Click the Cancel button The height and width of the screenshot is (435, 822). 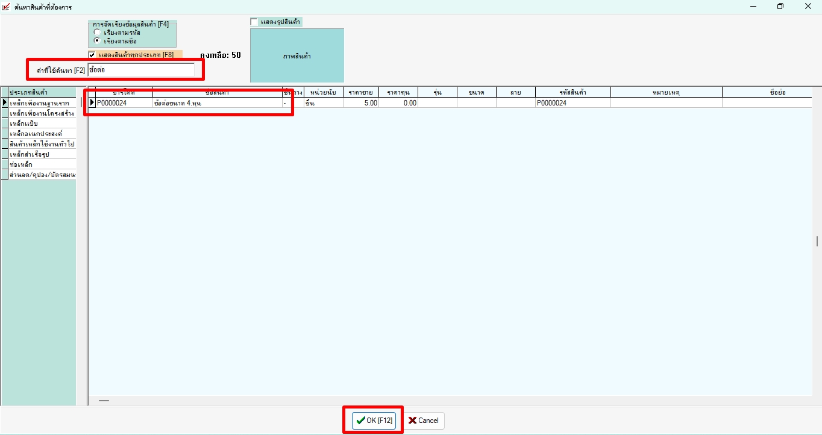(x=424, y=421)
